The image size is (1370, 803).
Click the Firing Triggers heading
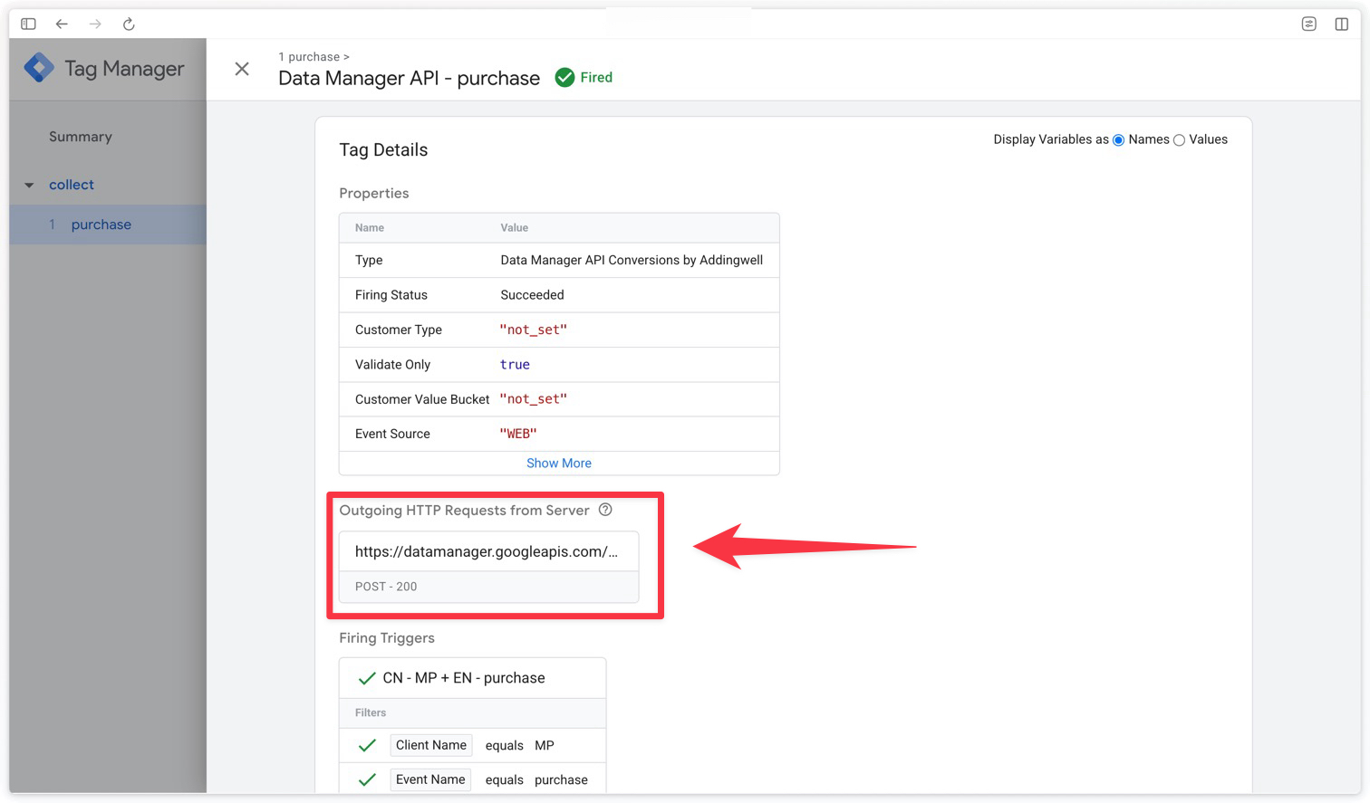(387, 638)
